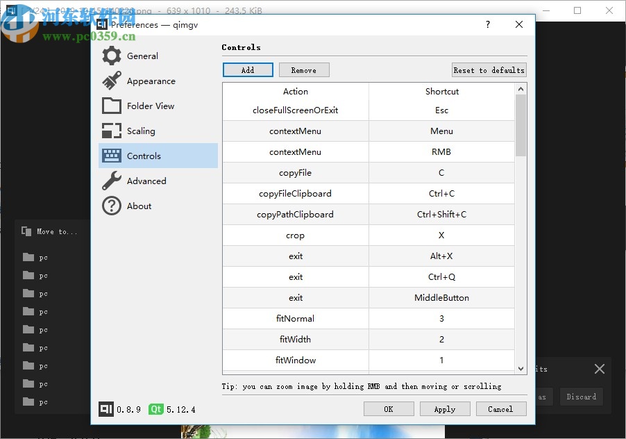Screen dimensions: 626x439
Task: Select the Ctrl+Q shortcut cell
Action: point(441,277)
